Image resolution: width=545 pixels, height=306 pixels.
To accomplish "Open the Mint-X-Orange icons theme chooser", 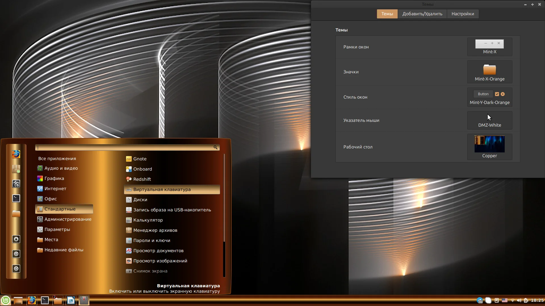I will click(490, 72).
